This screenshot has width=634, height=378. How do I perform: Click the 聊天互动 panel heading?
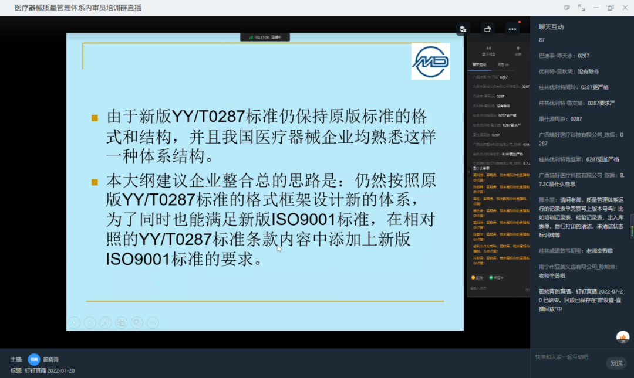pos(551,27)
